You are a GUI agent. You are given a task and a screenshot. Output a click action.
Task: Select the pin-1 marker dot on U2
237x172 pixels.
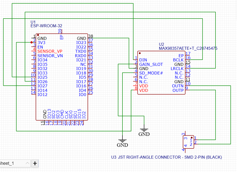point(140,53)
